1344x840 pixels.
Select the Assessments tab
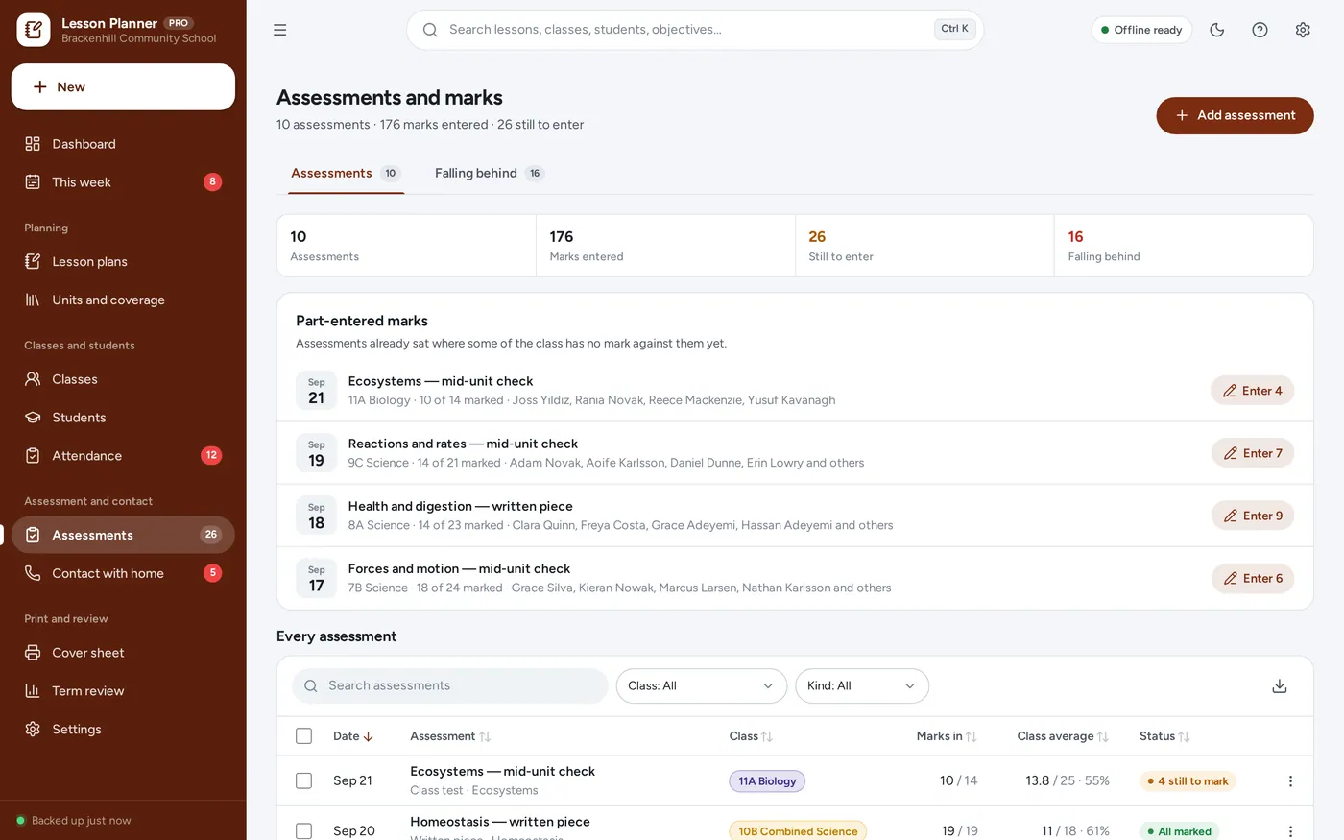click(x=346, y=174)
